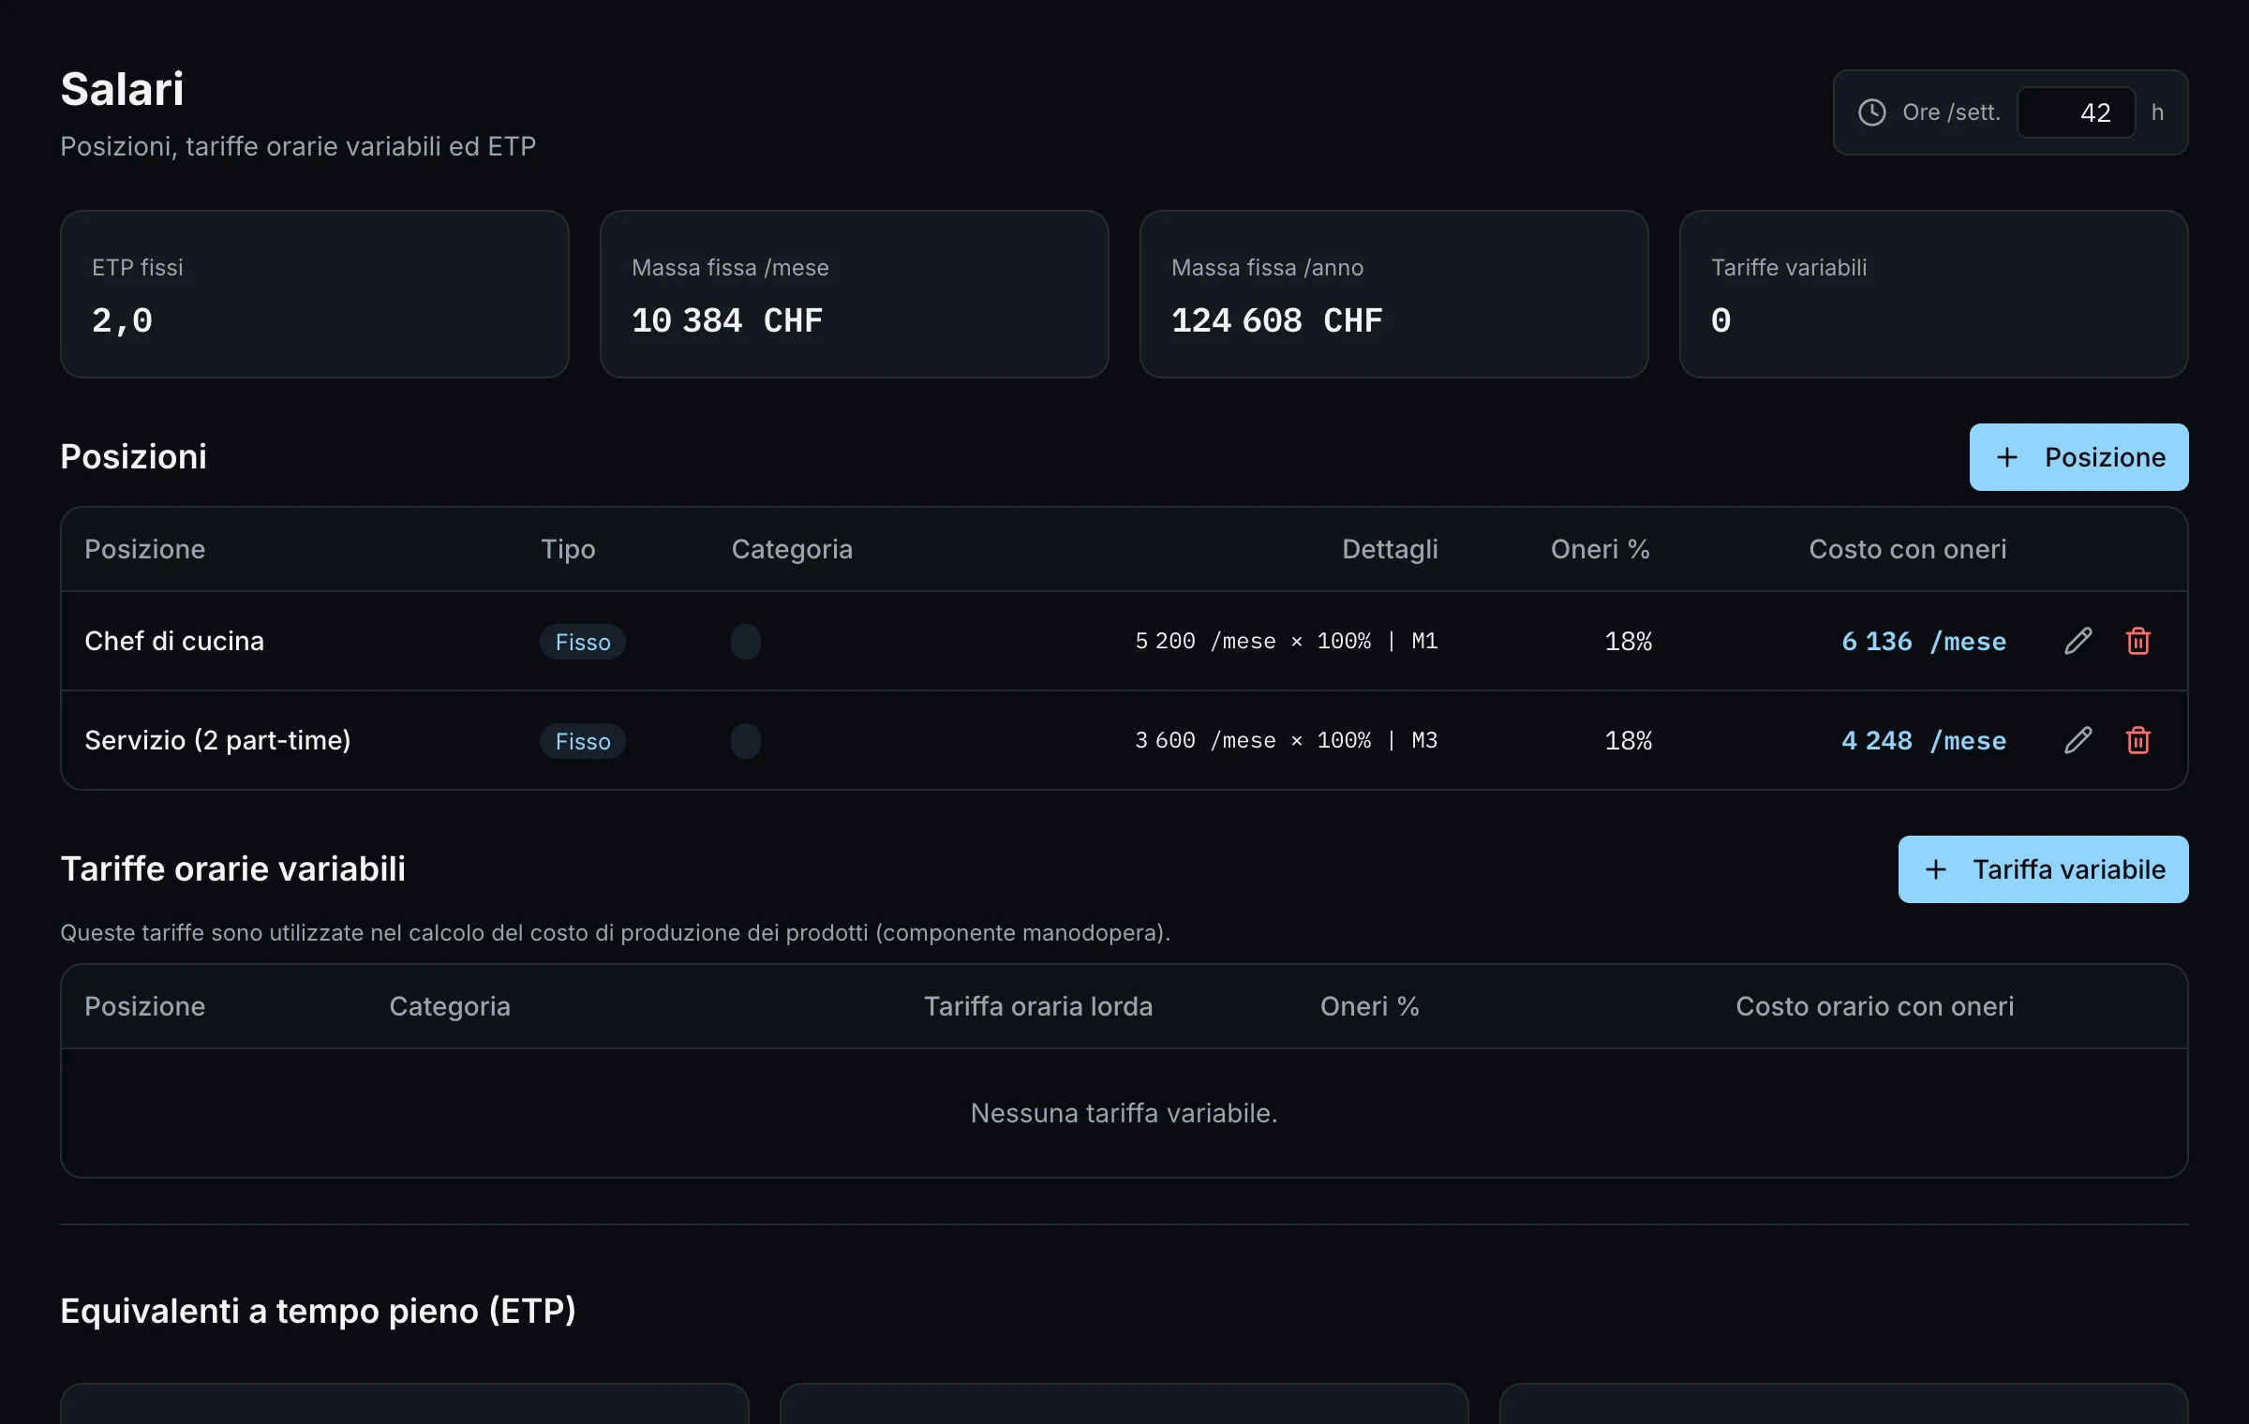Focus the weekly hours field showing 42
The image size is (2249, 1424).
point(2076,112)
